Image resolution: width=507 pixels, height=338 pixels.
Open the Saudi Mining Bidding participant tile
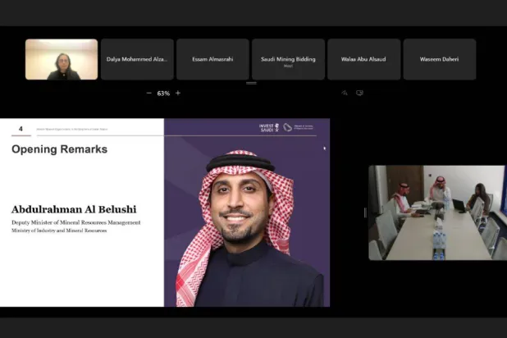pos(288,59)
